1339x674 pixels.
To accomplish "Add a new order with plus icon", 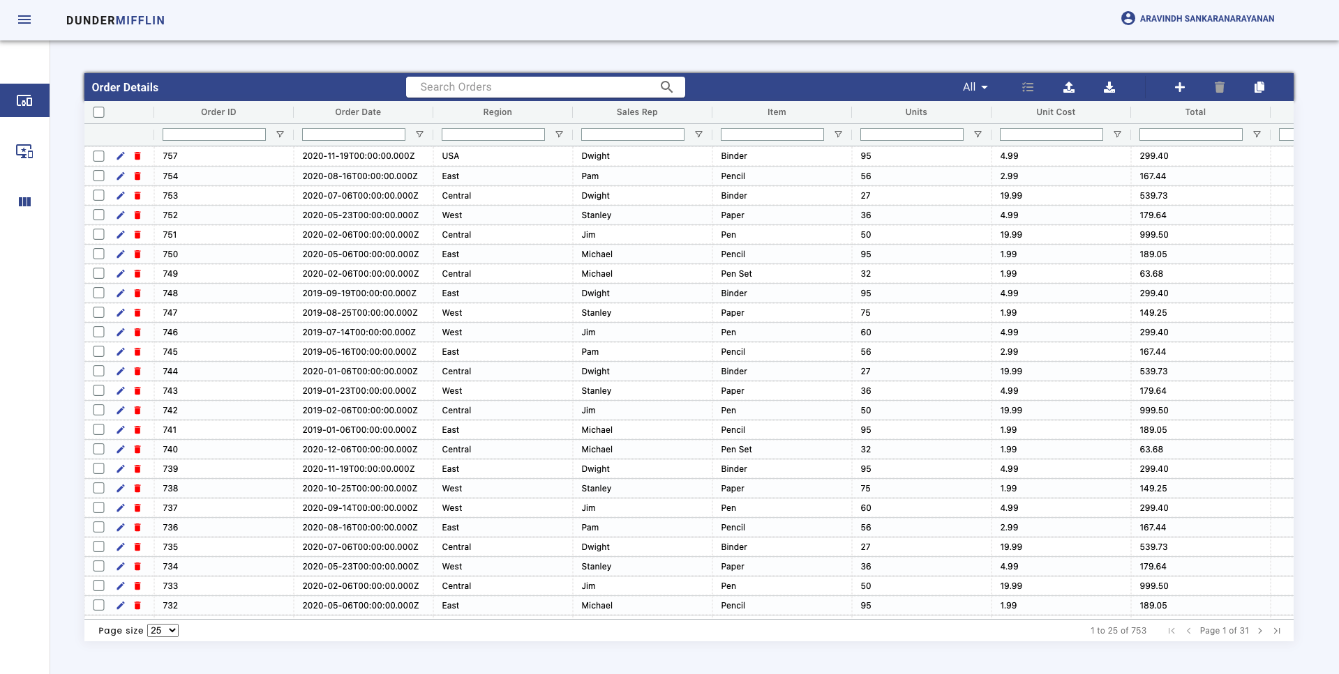I will (x=1180, y=87).
